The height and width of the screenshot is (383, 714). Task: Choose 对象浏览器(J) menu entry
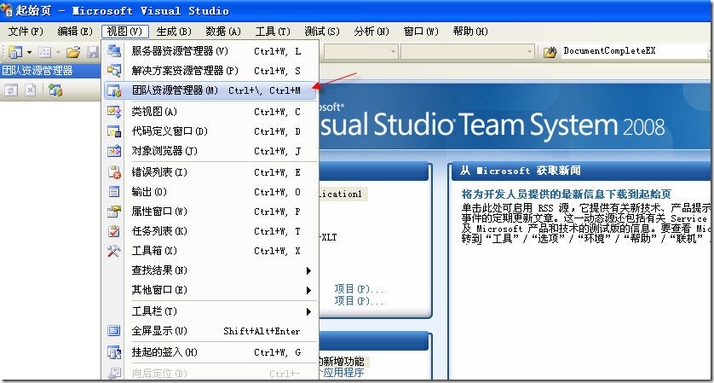point(210,150)
